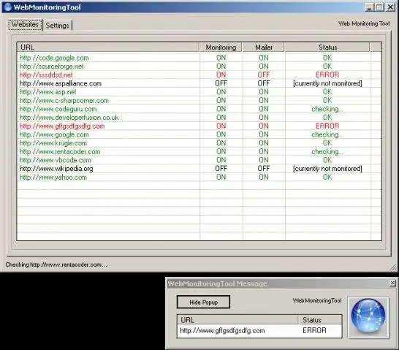The width and height of the screenshot is (399, 350).
Task: Select gffgsdfgsdfg.com URL in the popup table
Action: tap(222, 331)
